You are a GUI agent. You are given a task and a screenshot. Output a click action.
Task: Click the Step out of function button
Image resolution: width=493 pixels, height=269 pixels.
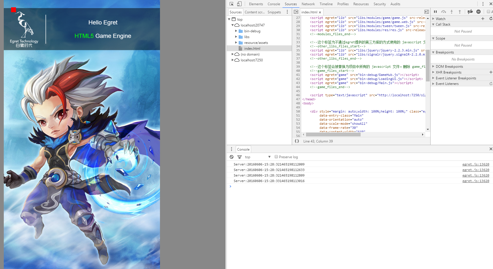pos(460,12)
